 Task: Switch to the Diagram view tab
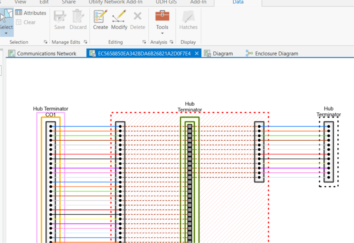coord(218,54)
